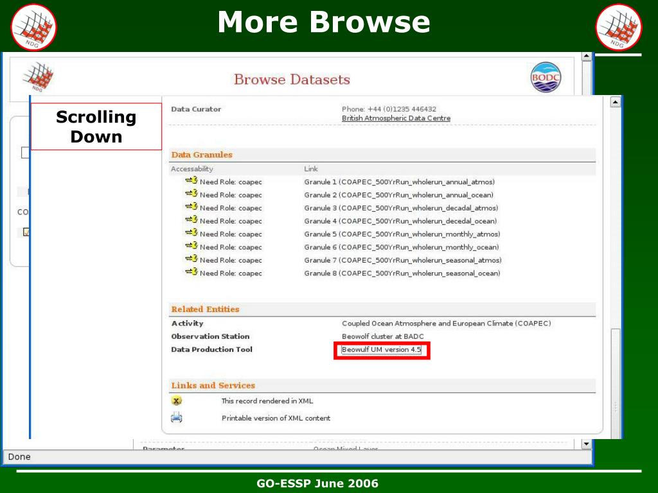Screen dimensions: 658x493
Task: Open Granule 1 annual_atmos link
Action: tap(400, 182)
